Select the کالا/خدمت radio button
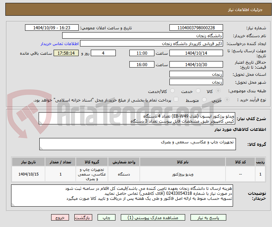The width and height of the screenshot is (272, 227). click(x=172, y=91)
